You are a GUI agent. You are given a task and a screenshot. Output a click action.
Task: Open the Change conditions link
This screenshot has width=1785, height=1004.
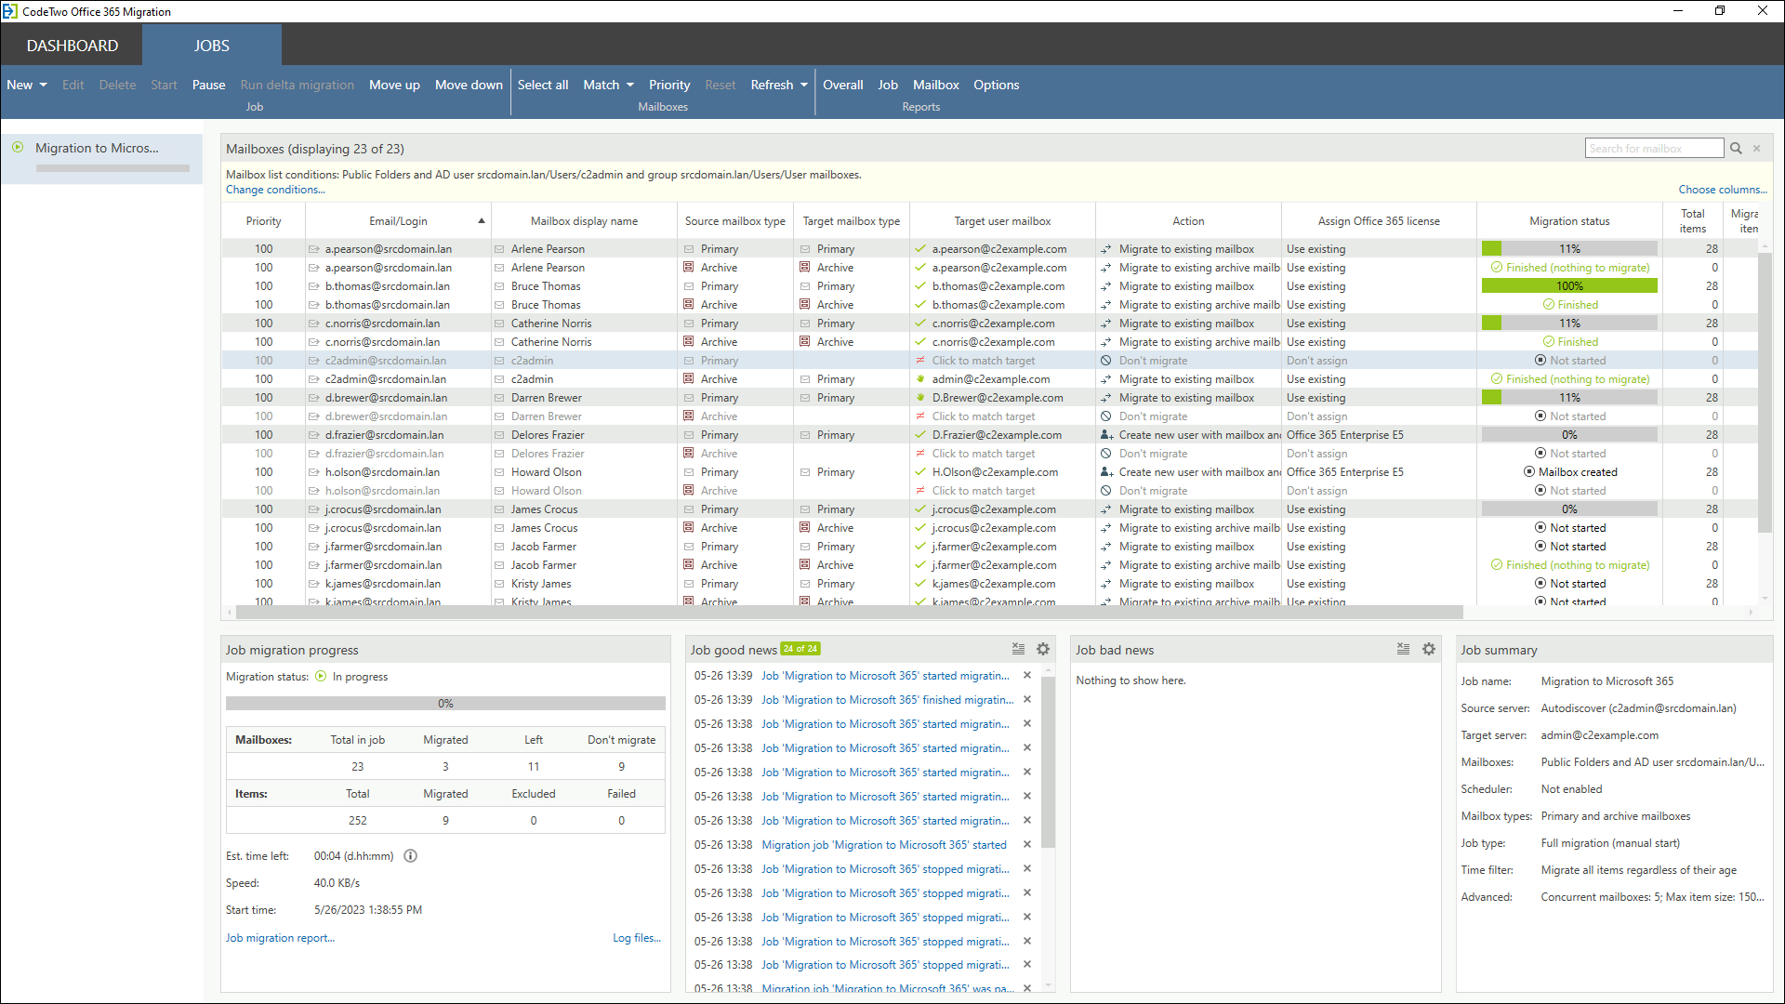tap(275, 190)
